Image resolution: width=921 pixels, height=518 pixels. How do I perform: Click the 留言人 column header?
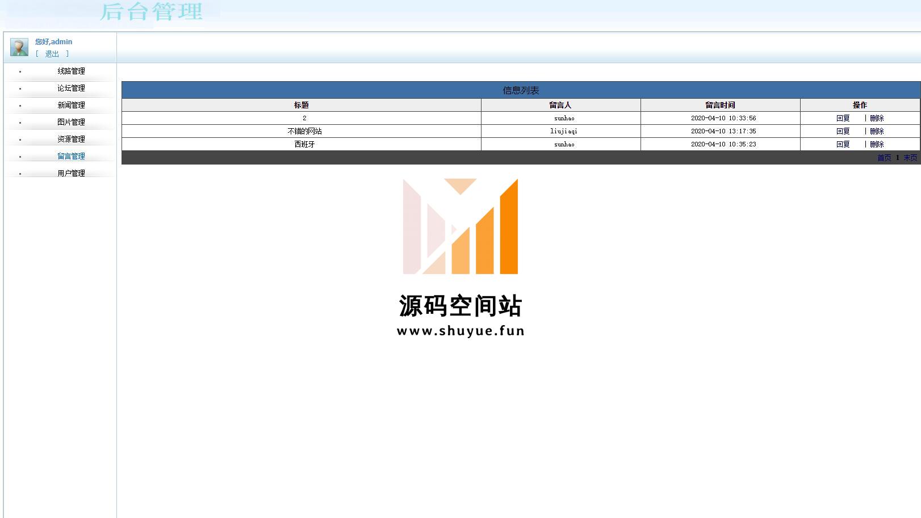[x=560, y=105]
